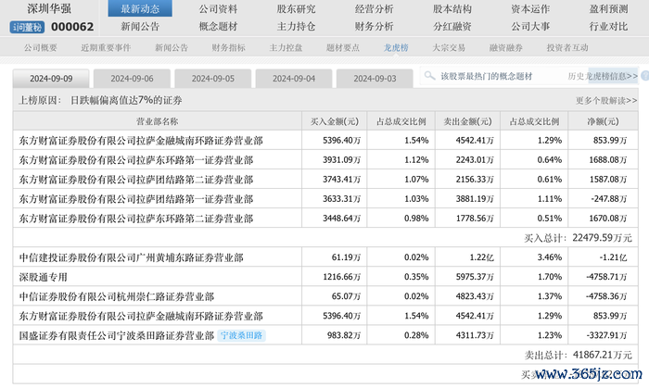Open the 股东研究 tab

(x=296, y=8)
